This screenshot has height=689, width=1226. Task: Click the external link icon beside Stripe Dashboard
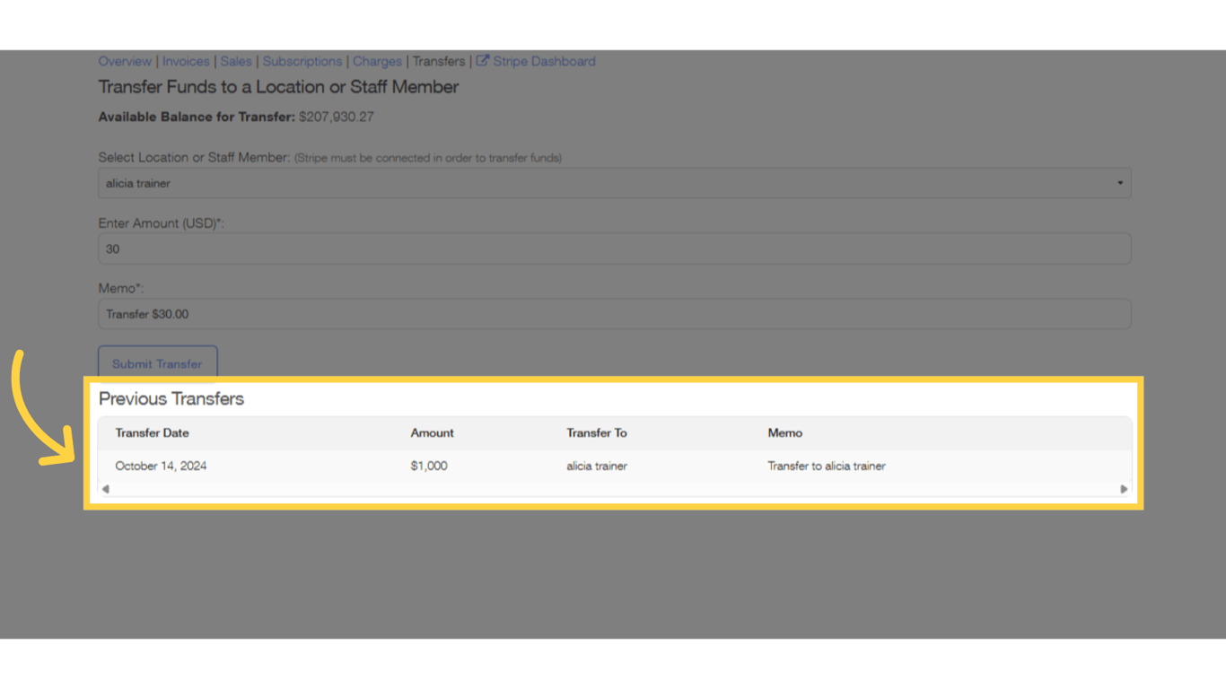pyautogui.click(x=482, y=61)
